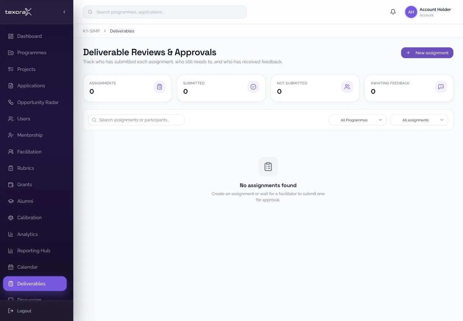Click the "AWAITING FEEDBACK" card label

pyautogui.click(x=390, y=83)
